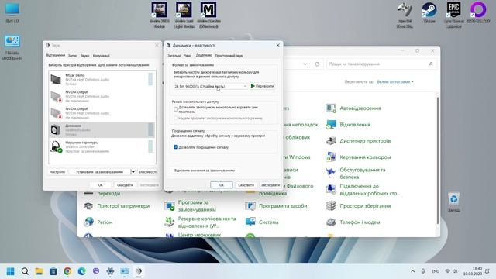The image size is (496, 279).
Task: Open the Пристрої та принтери icon
Action: coord(88,206)
